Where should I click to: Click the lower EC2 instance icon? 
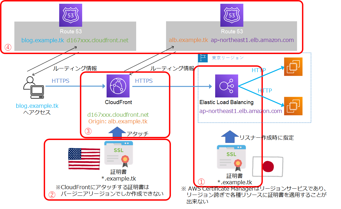pyautogui.click(x=293, y=106)
